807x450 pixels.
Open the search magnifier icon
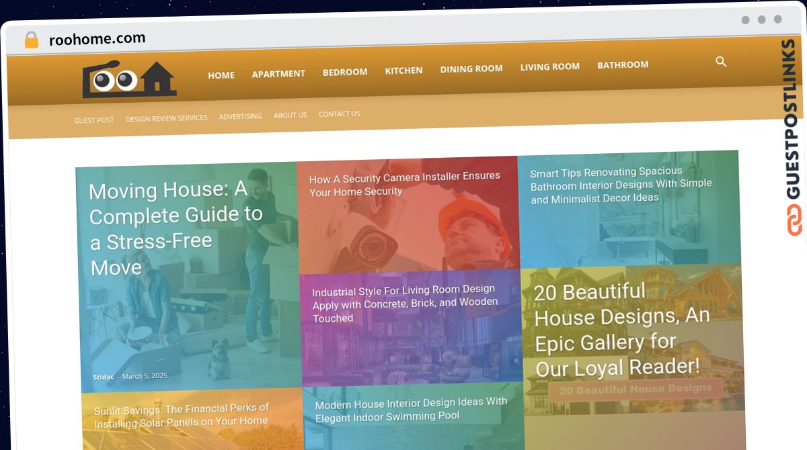(x=721, y=62)
